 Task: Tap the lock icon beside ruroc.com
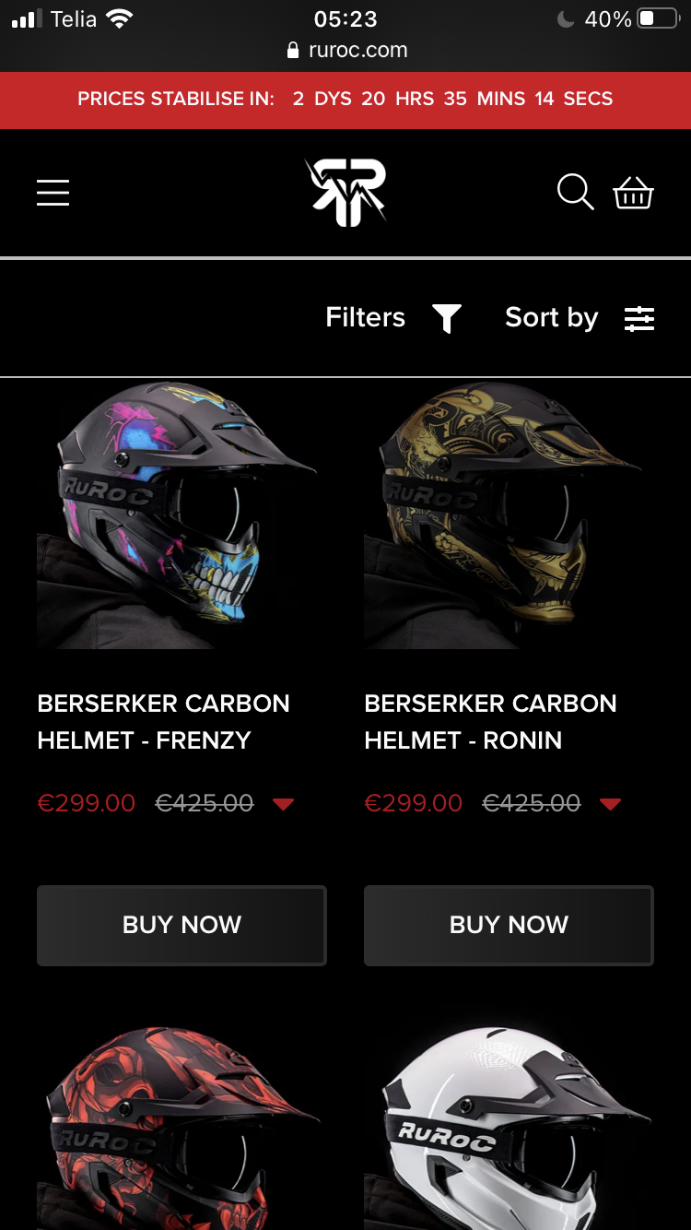(293, 51)
